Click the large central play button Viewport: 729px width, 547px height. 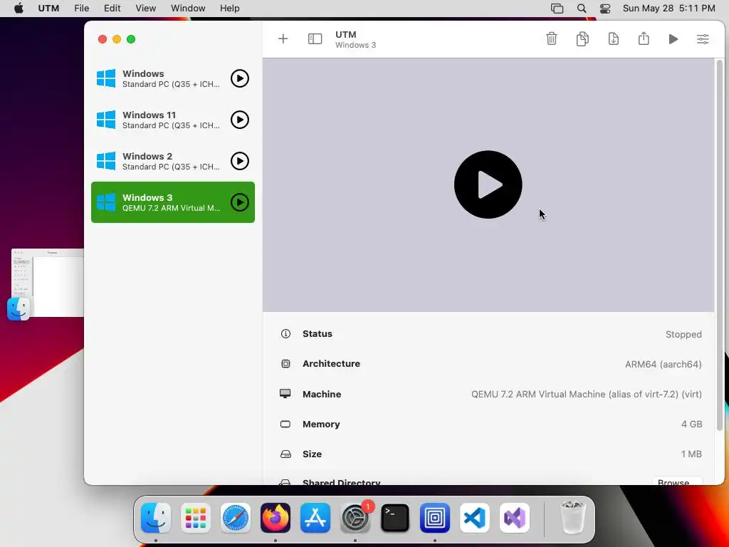pos(488,184)
